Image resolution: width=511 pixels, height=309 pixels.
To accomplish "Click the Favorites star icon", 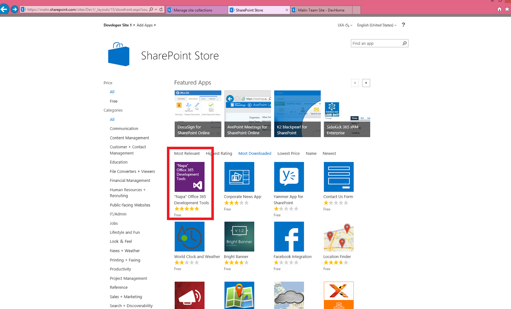I will (x=507, y=9).
